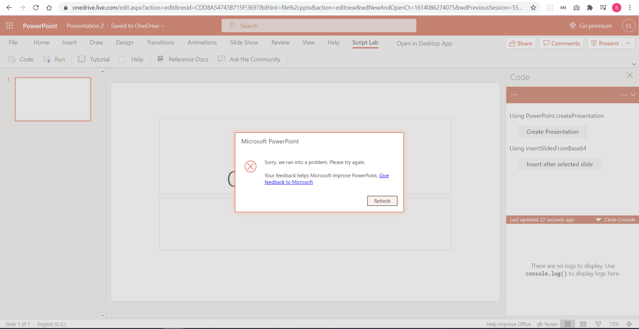Open Script Lab Help in the ribbon
Viewport: 639px width, 329px height.
(131, 59)
